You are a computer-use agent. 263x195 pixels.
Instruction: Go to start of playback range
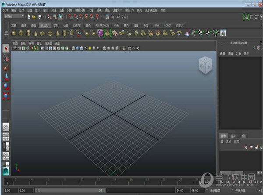[221, 182]
